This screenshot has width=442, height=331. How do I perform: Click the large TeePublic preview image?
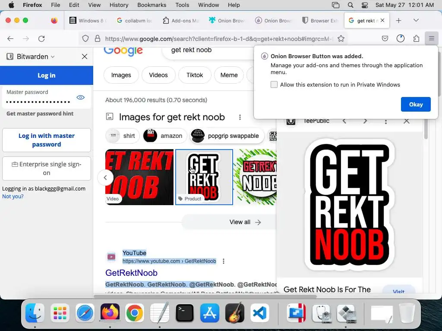pyautogui.click(x=349, y=205)
